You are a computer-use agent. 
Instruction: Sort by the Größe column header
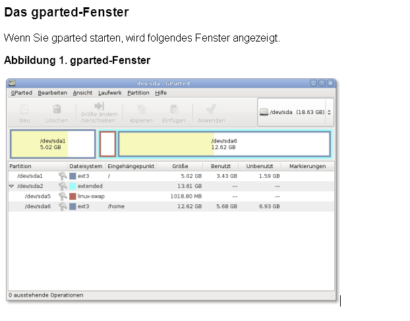pyautogui.click(x=180, y=166)
